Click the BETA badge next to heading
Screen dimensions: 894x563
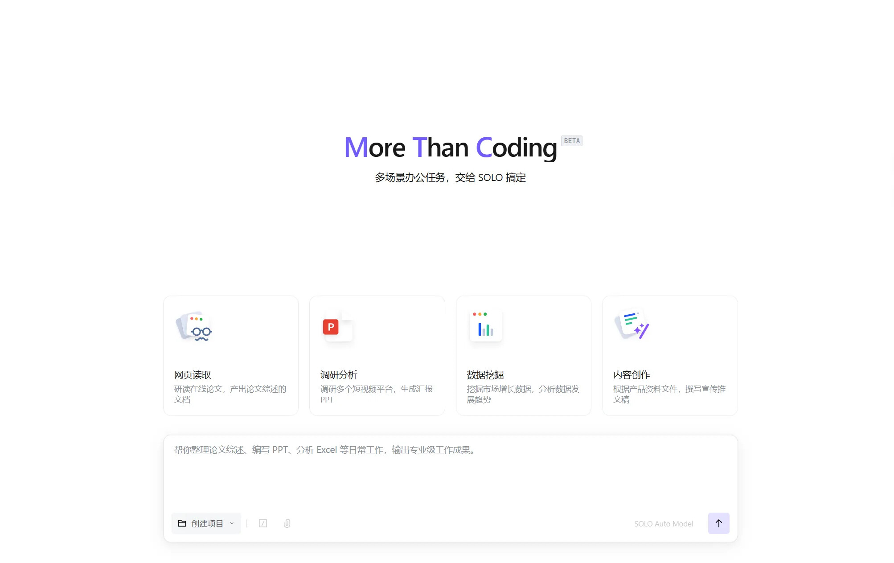(x=571, y=141)
